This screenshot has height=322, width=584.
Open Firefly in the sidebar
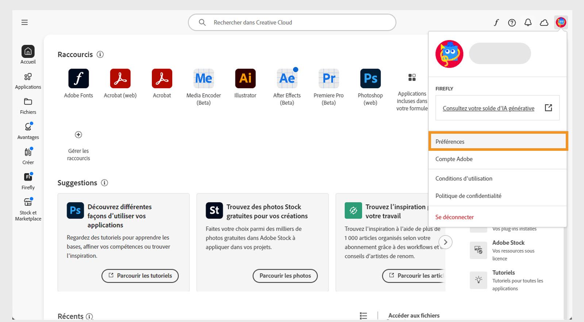[28, 181]
